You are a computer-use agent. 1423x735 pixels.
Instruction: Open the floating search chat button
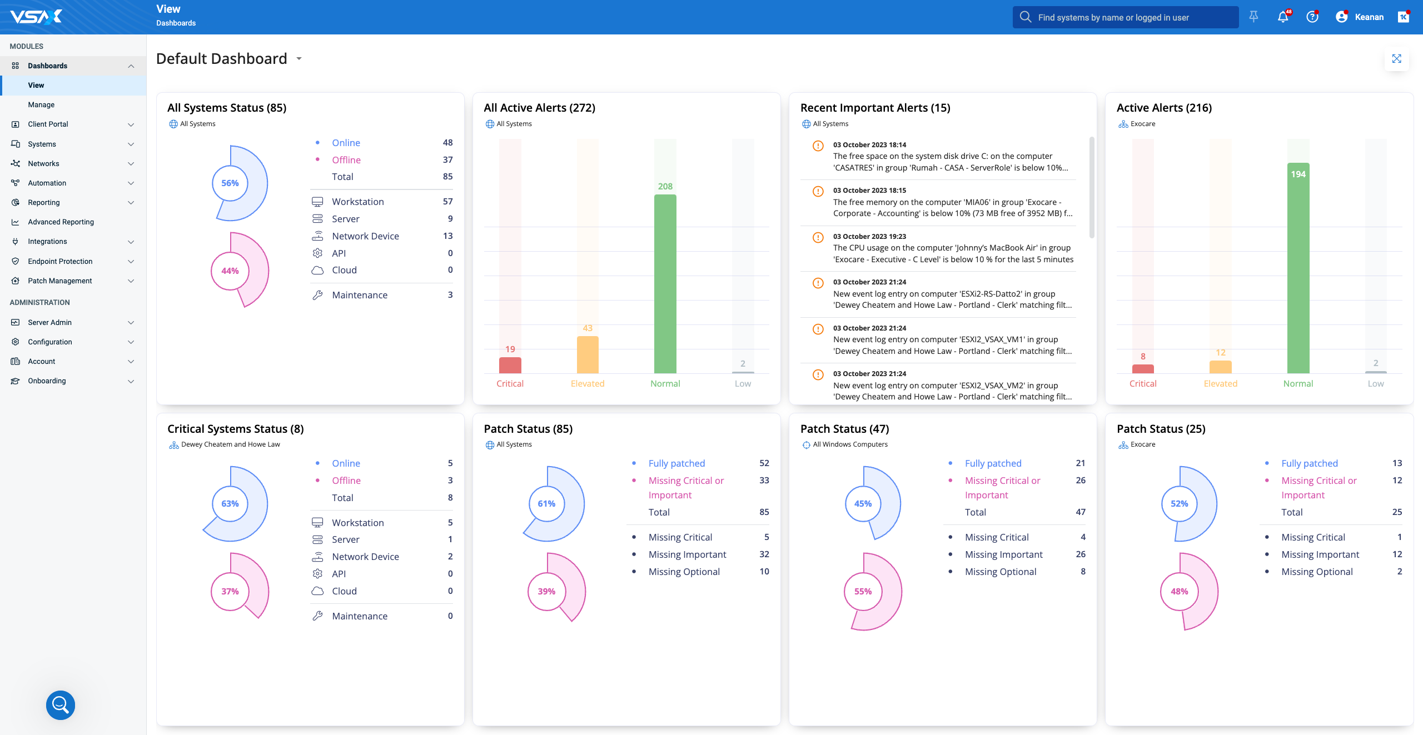61,705
